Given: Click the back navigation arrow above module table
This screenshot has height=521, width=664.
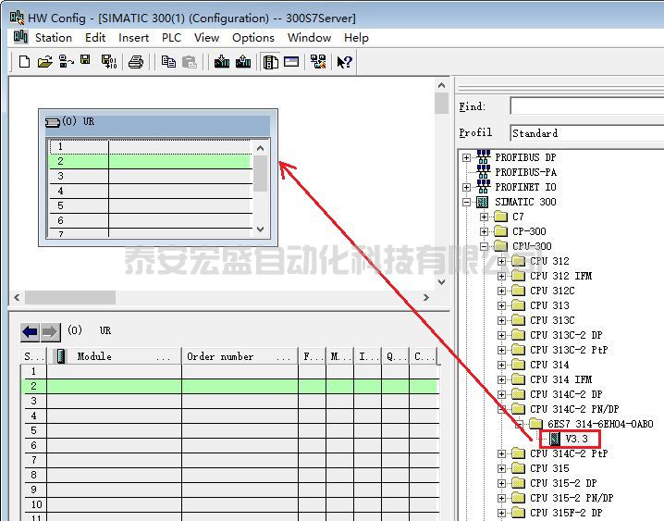Looking at the screenshot, I should (31, 331).
